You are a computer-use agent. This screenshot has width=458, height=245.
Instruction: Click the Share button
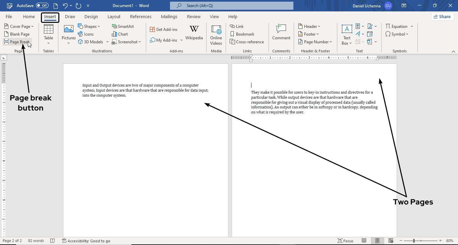click(x=442, y=16)
